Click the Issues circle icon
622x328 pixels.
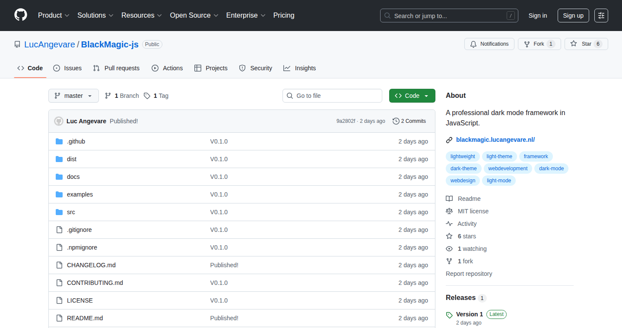pyautogui.click(x=57, y=68)
